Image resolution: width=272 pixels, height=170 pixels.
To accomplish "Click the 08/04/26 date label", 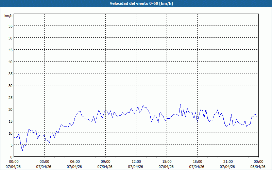I will 258,167.
